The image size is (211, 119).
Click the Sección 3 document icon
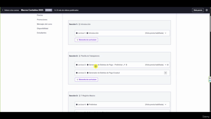tap(79, 96)
